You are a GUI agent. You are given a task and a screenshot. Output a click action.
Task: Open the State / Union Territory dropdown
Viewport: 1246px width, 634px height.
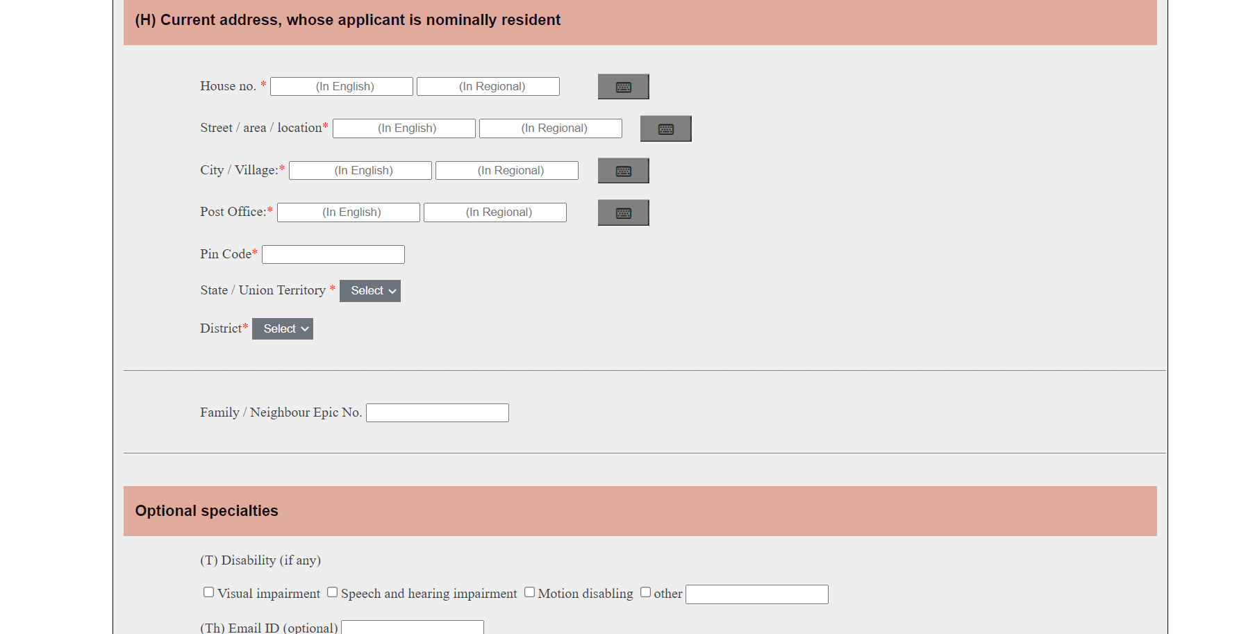click(x=369, y=290)
